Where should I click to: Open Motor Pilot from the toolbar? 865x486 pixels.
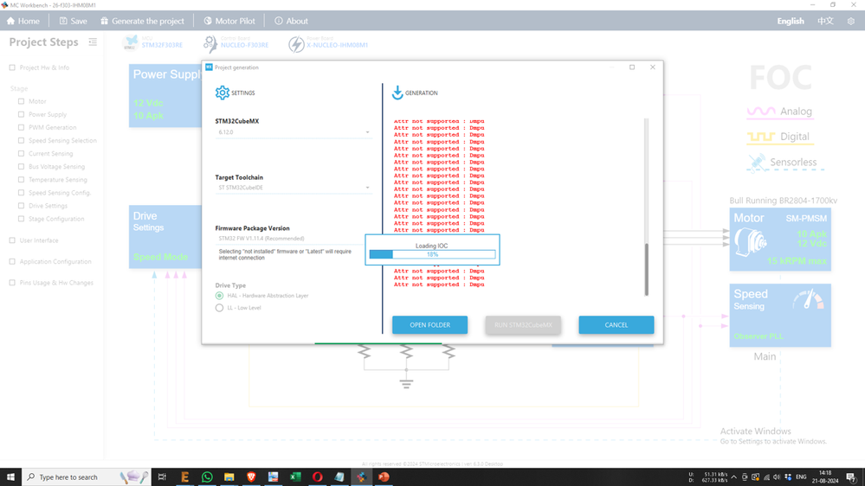click(229, 21)
